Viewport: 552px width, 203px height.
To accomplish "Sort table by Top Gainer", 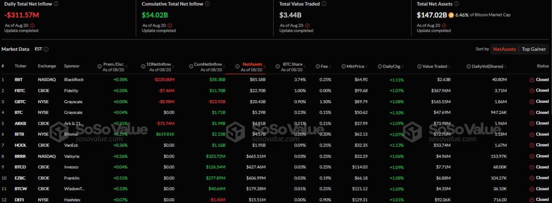I will (533, 49).
